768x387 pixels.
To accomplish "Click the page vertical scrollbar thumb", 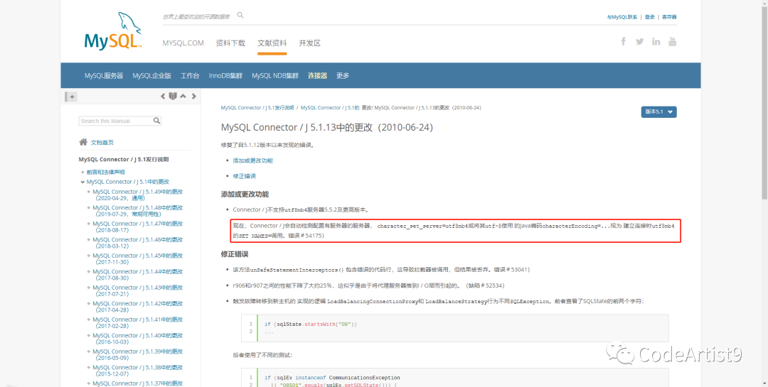I will (x=764, y=103).
